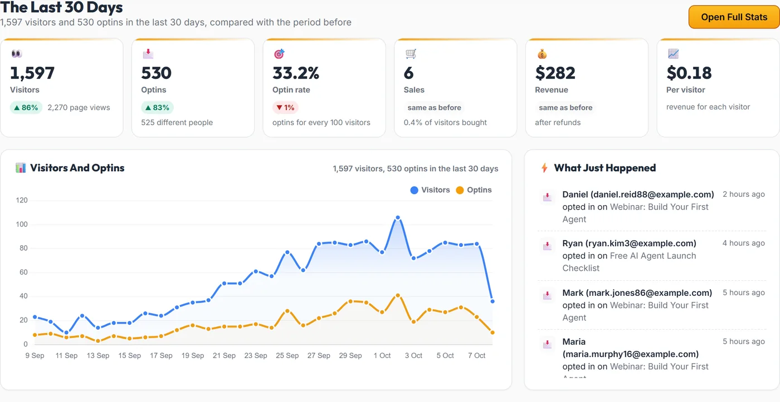Click the 1,597 visitors count
Viewport: 780px width, 402px height.
coord(32,73)
